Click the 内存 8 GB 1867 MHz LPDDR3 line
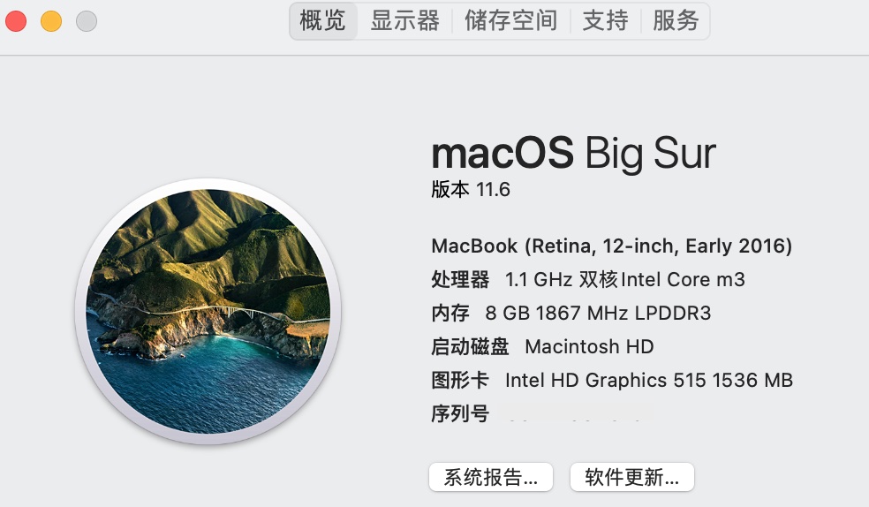Image resolution: width=869 pixels, height=507 pixels. [571, 314]
